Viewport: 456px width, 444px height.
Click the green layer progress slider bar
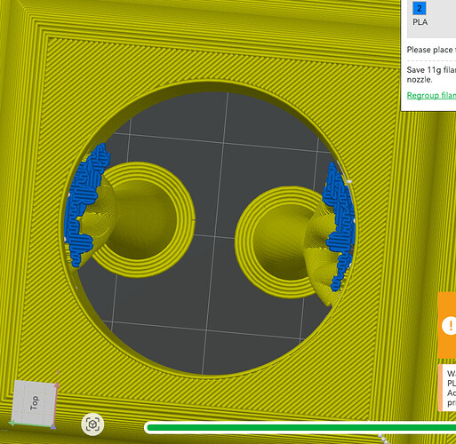click(x=301, y=427)
